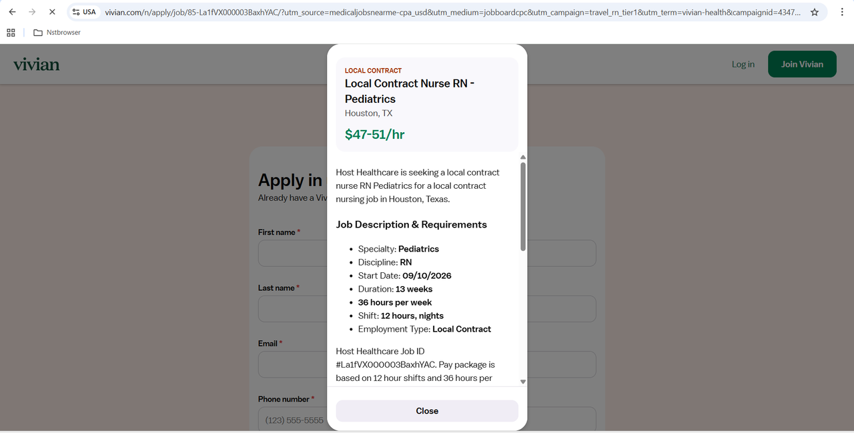Click the Local Contract Nurse RN - Pediatrics title
This screenshot has height=433, width=854.
pyautogui.click(x=410, y=91)
